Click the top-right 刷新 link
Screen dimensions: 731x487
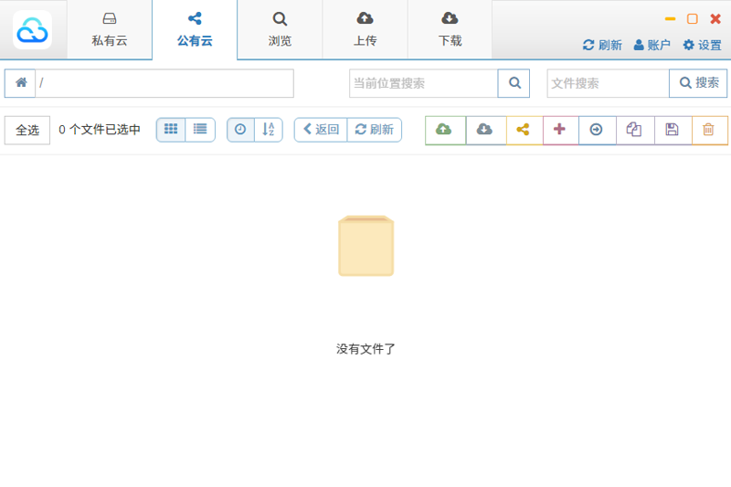pyautogui.click(x=602, y=45)
